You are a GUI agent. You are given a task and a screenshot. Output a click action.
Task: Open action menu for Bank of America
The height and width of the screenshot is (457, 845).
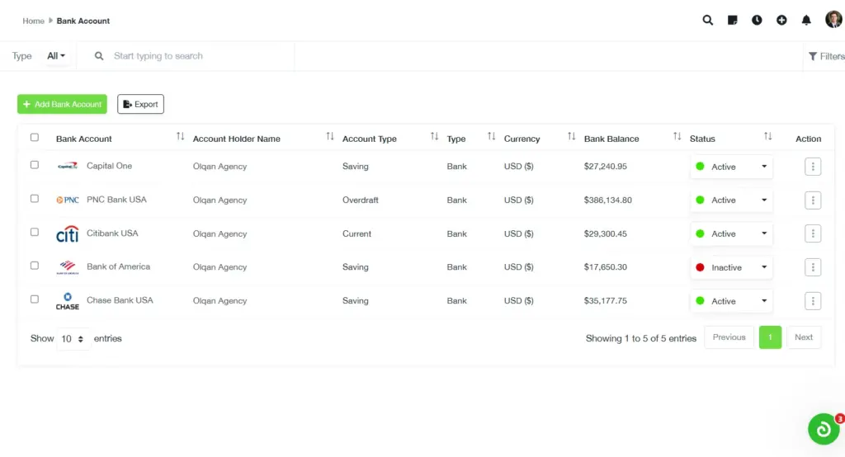click(813, 267)
